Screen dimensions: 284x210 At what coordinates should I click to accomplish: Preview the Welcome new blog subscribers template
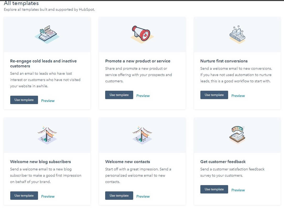[x=48, y=196]
